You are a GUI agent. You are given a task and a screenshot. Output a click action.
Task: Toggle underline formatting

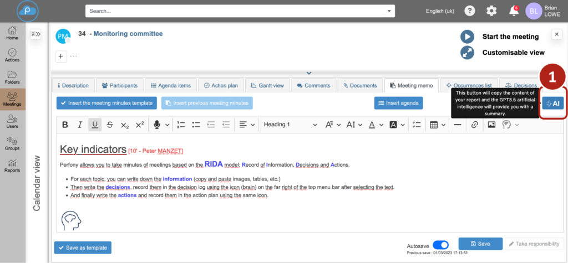click(94, 125)
